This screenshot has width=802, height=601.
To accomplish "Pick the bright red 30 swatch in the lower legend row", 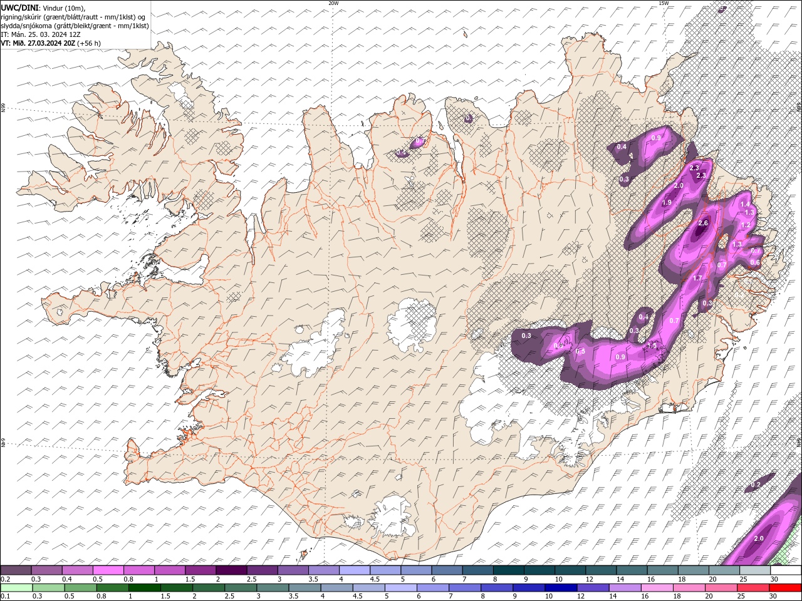I will 785,588.
